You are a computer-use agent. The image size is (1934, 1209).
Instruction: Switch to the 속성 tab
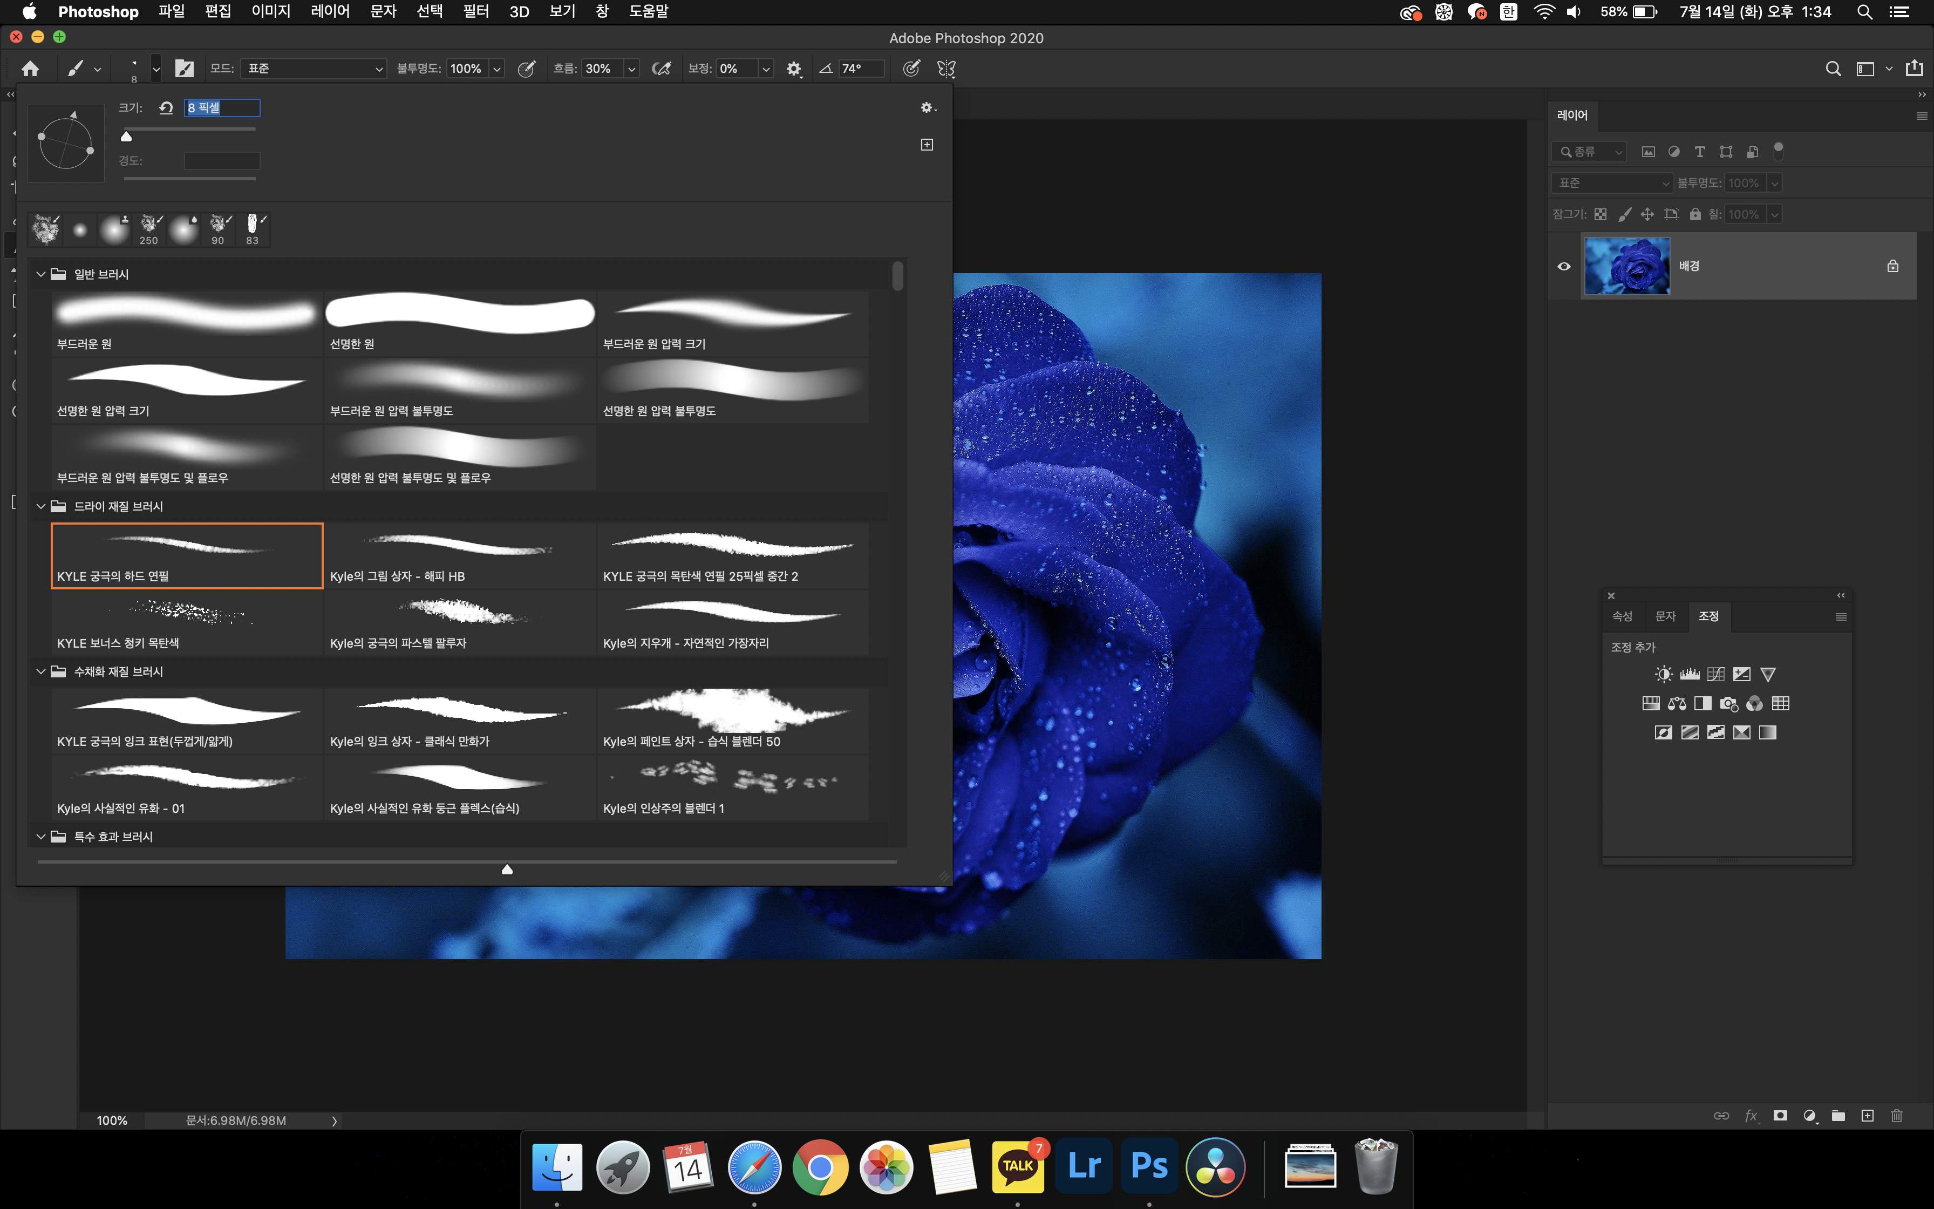1622,616
